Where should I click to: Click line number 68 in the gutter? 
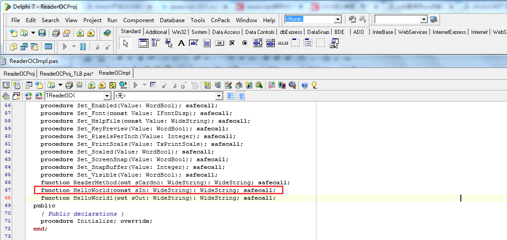pyautogui.click(x=8, y=198)
